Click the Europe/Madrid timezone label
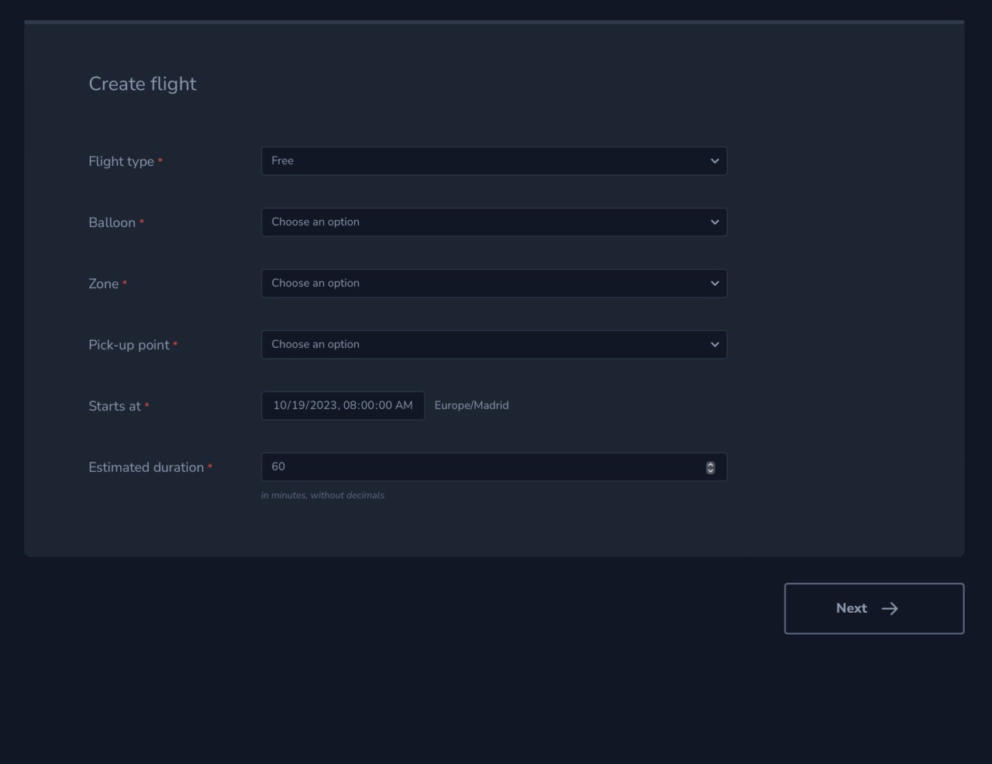 [471, 405]
